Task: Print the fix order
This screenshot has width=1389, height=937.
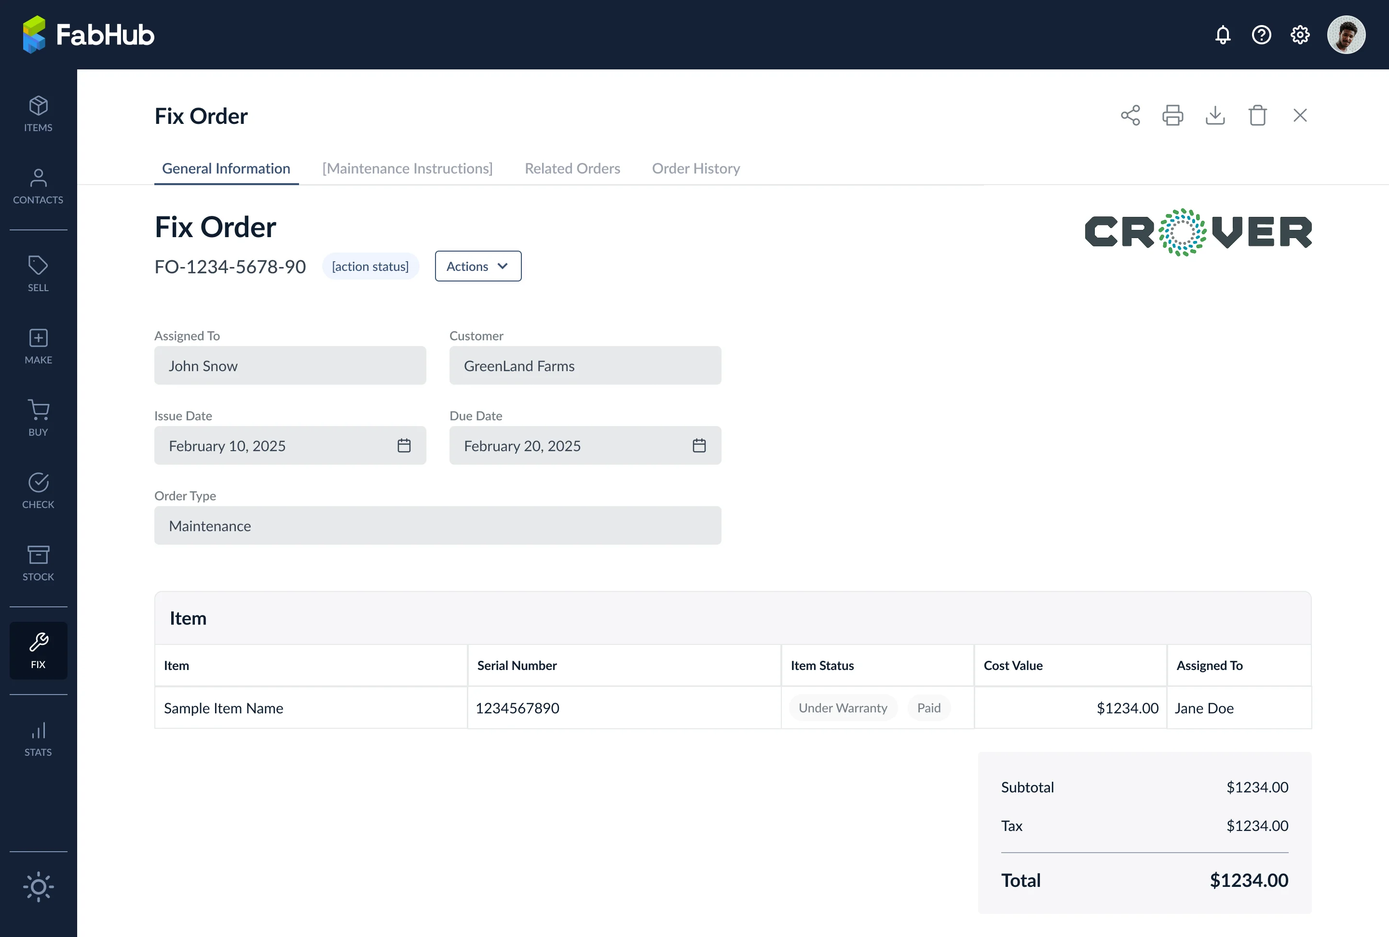Action: (1172, 115)
